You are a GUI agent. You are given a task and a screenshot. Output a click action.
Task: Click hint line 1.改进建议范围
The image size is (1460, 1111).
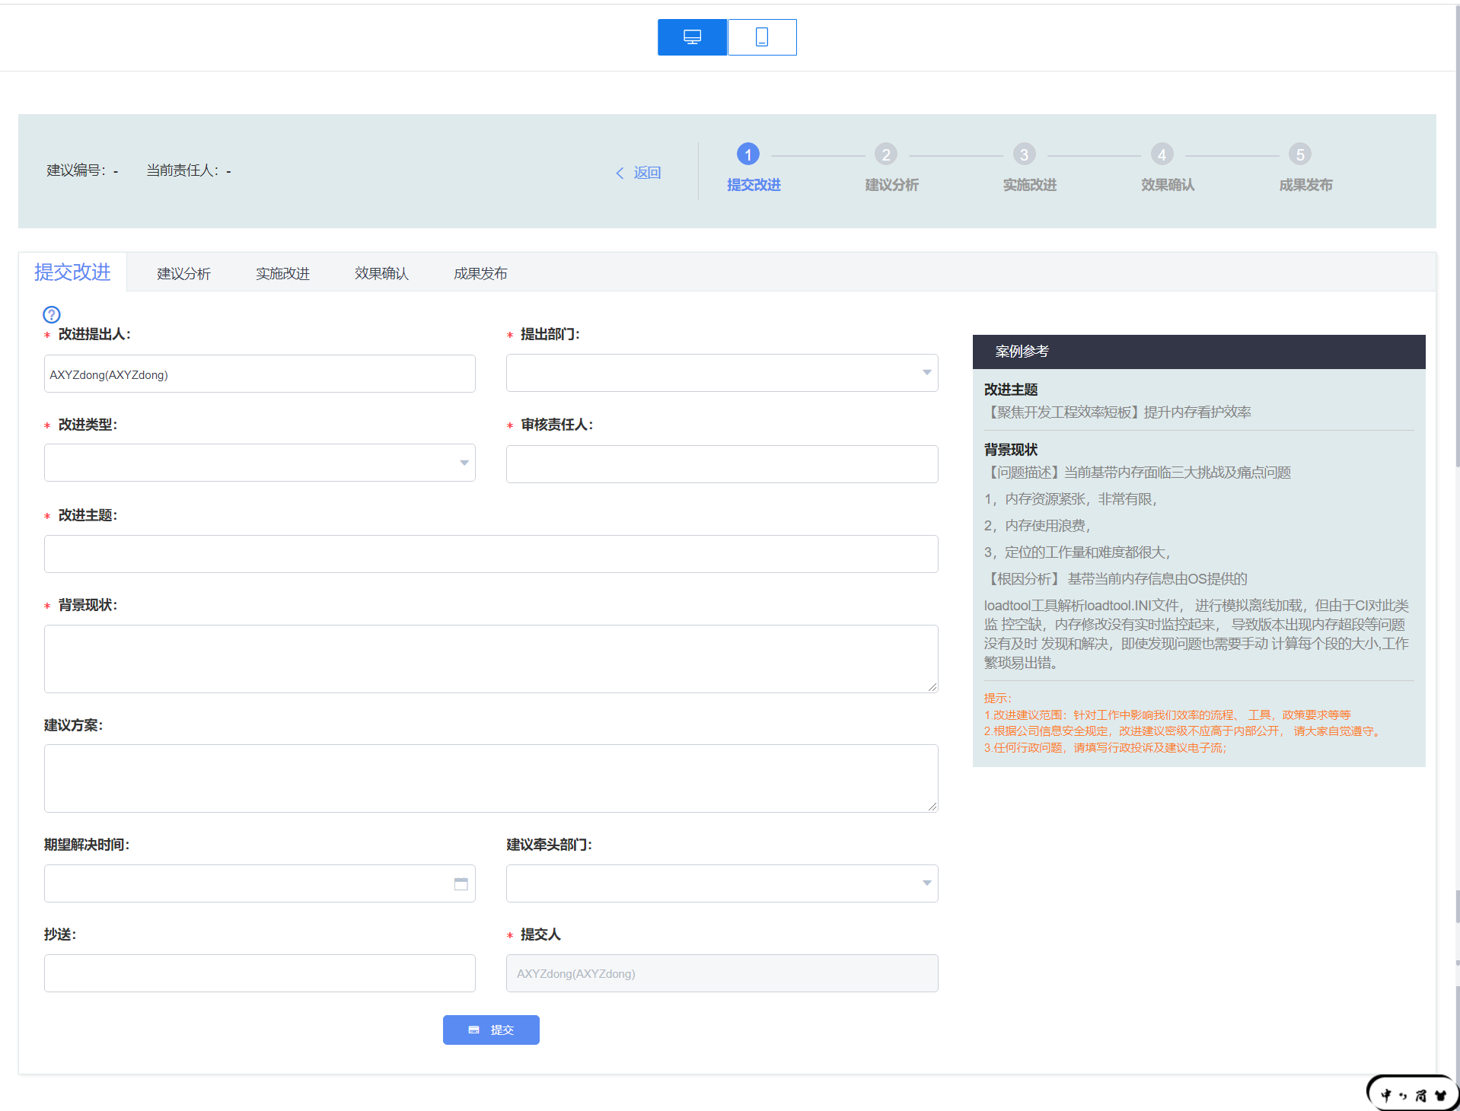coord(1167,715)
